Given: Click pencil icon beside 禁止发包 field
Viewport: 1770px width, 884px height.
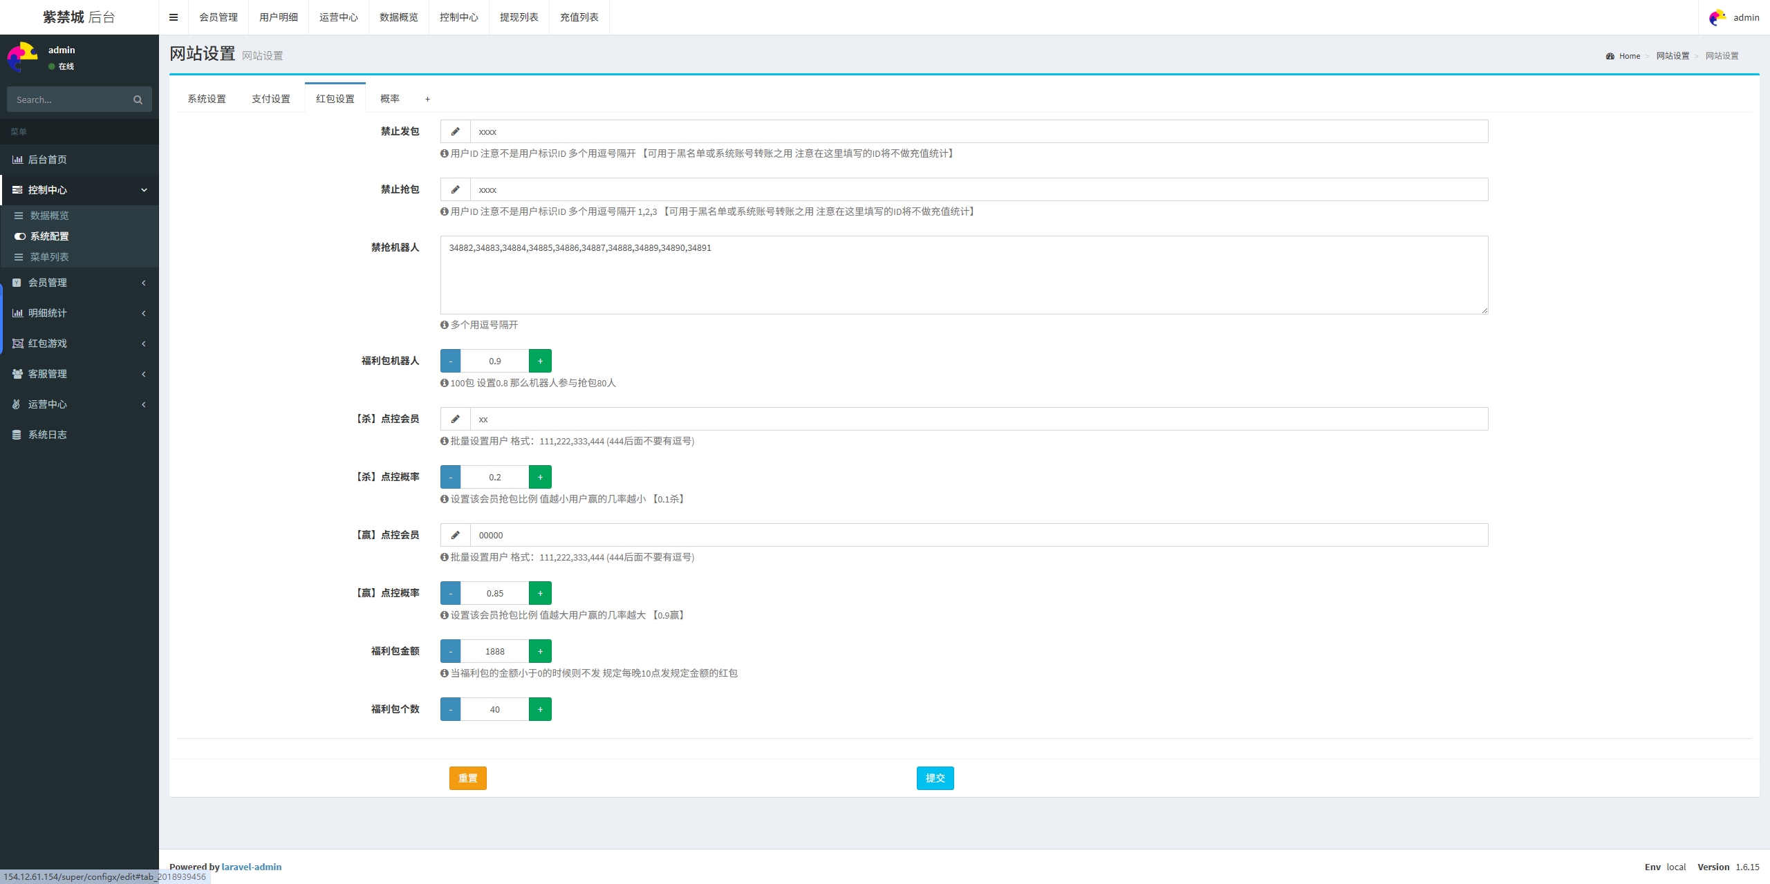Looking at the screenshot, I should [x=456, y=131].
